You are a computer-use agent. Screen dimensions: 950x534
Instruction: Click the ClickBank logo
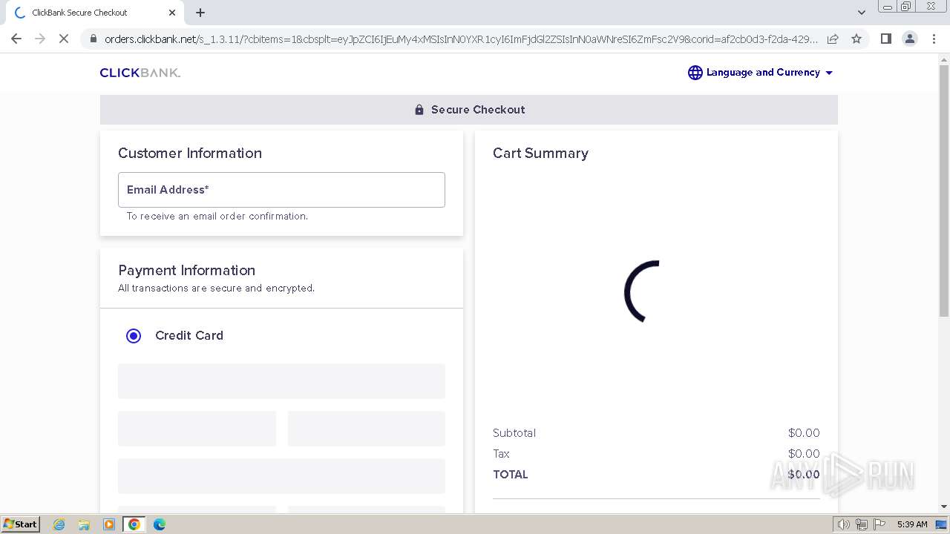click(x=140, y=73)
